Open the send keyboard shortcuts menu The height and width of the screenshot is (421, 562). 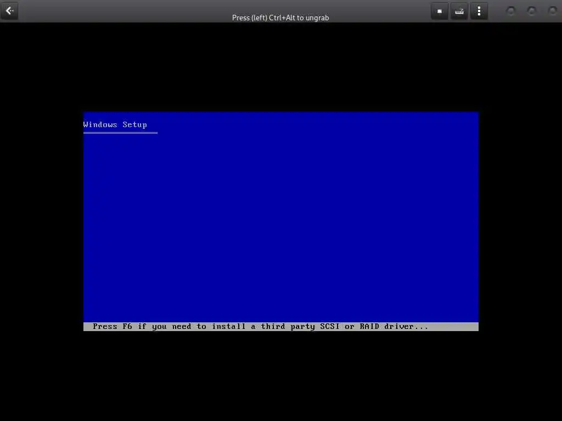459,11
